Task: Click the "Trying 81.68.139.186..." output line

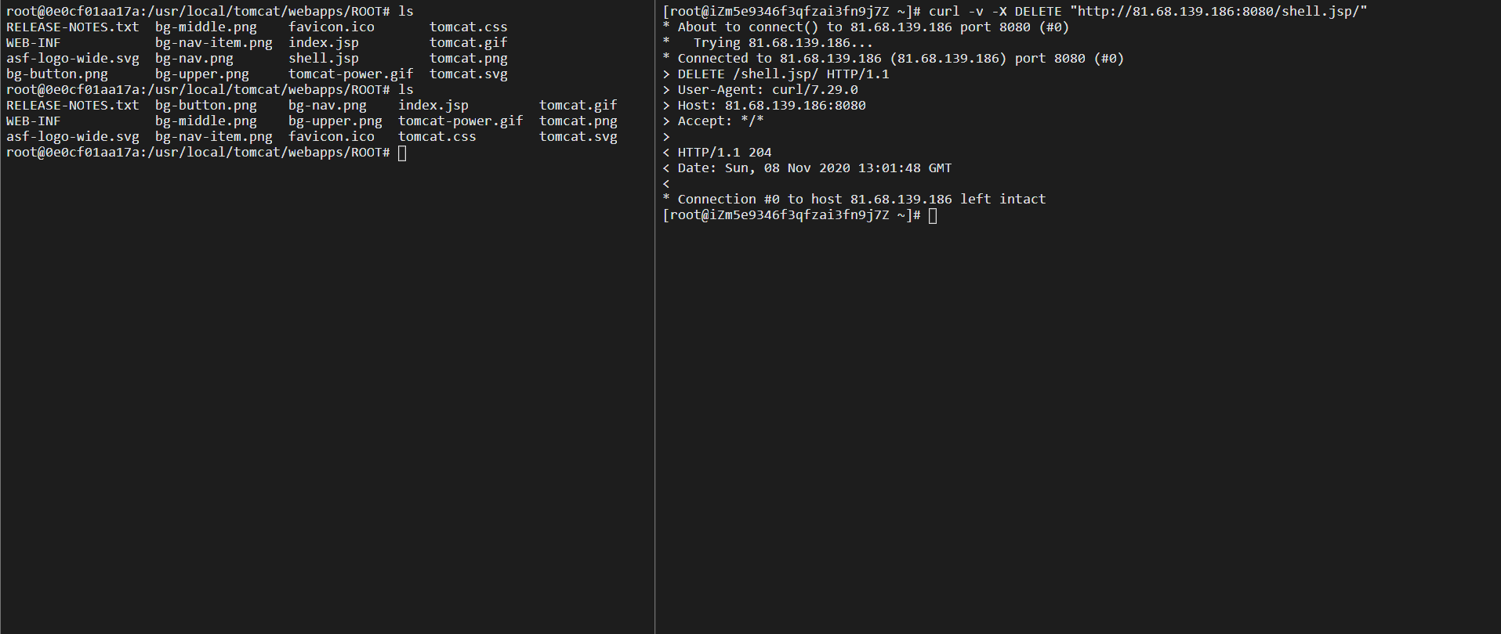Action: click(783, 43)
